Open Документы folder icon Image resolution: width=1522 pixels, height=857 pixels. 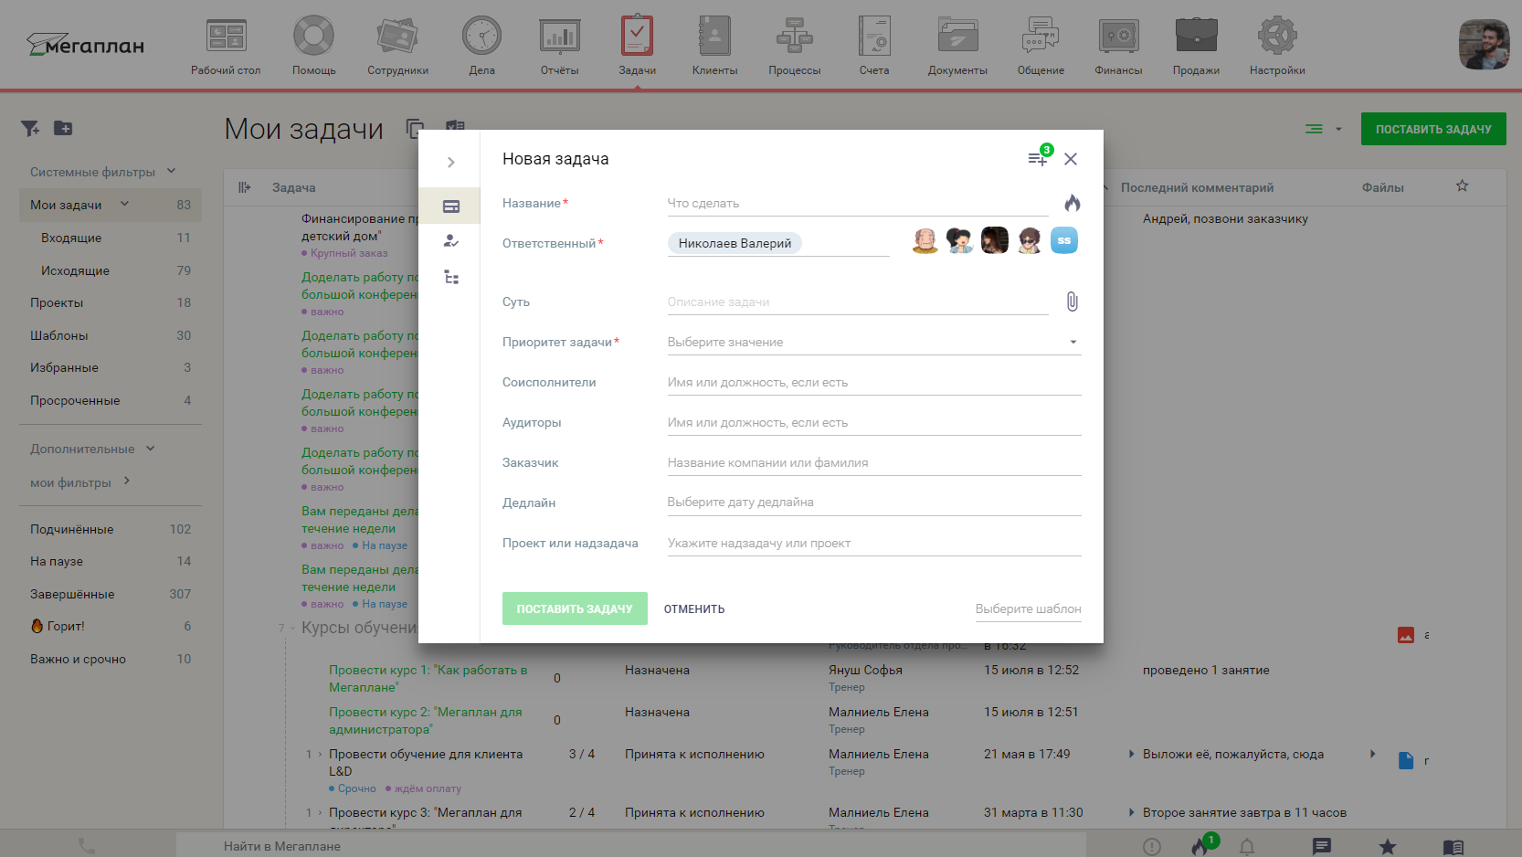(957, 46)
